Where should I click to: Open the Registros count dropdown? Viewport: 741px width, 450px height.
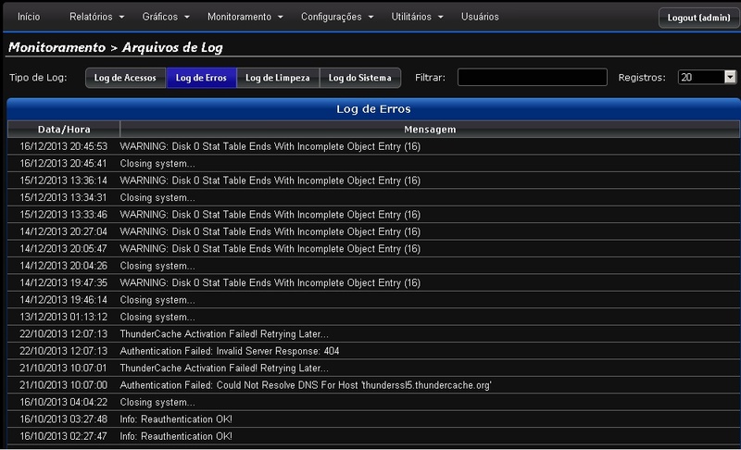[x=701, y=78]
